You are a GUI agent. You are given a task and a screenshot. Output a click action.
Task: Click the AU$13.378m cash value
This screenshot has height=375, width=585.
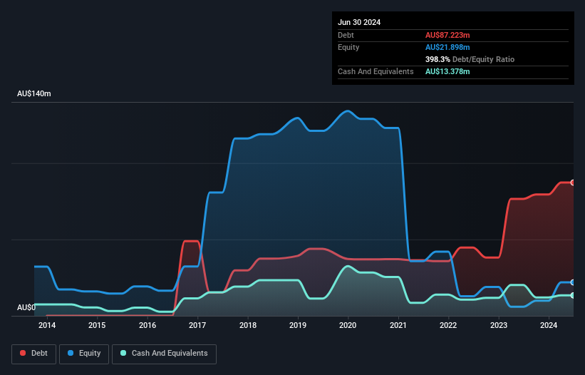[x=447, y=71]
